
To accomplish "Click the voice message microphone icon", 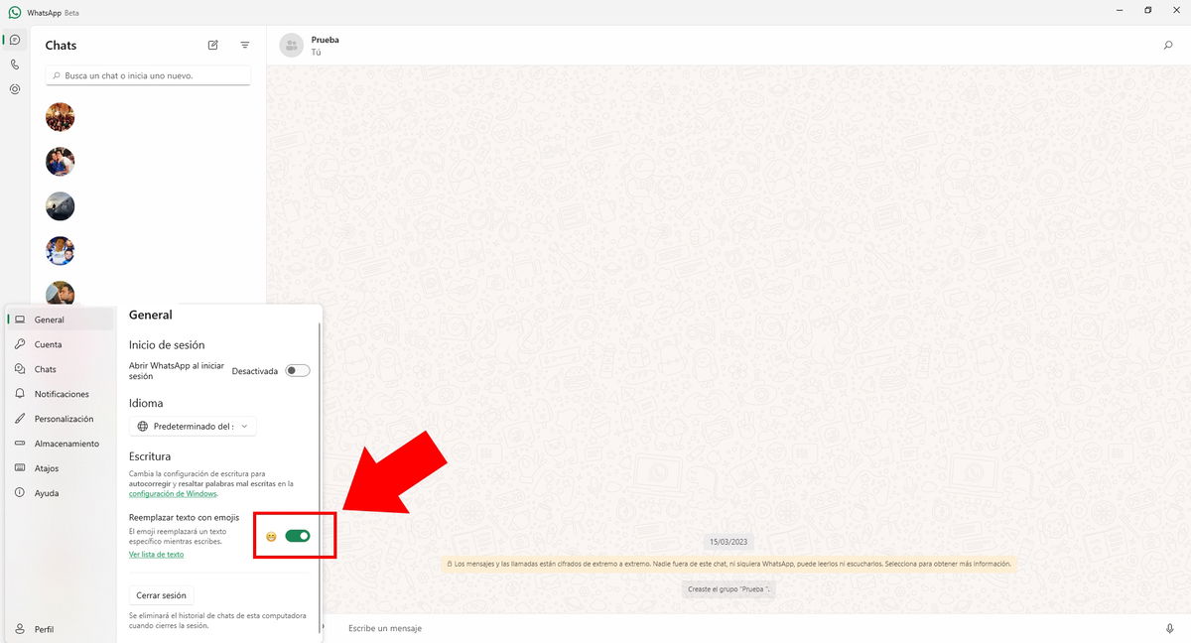I will 1169,627.
